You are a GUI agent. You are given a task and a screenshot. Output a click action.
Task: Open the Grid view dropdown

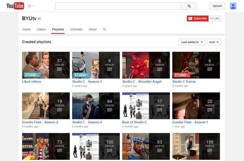pos(214,42)
